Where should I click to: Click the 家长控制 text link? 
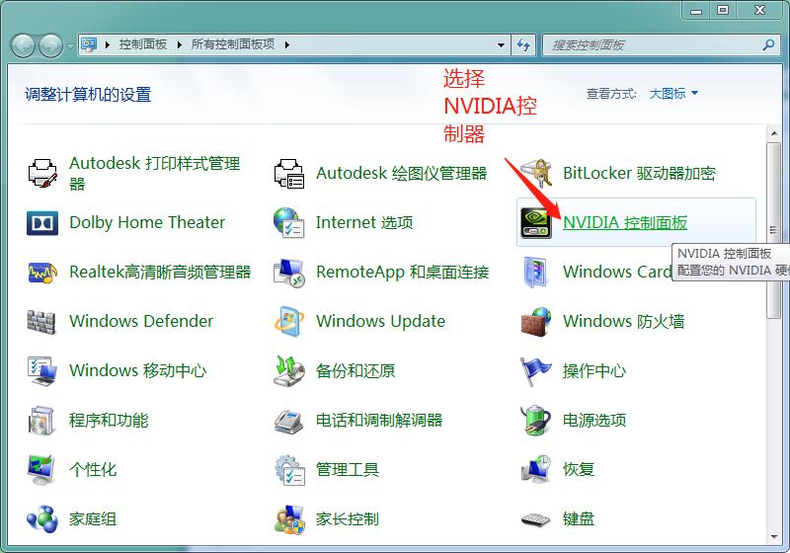click(x=348, y=518)
